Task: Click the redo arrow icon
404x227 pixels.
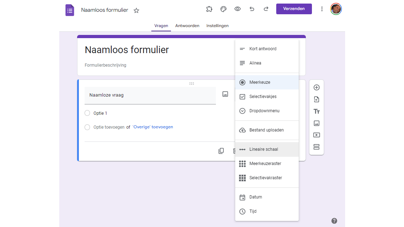Action: [x=266, y=9]
